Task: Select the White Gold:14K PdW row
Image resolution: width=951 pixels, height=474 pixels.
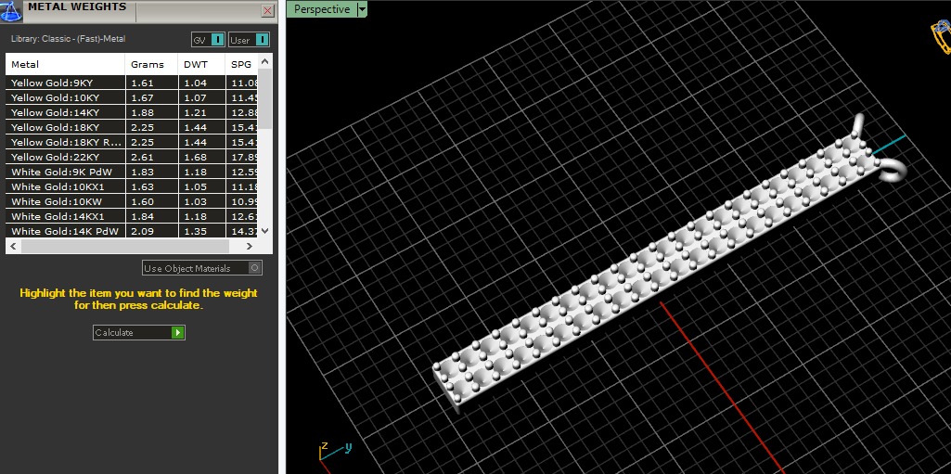Action: click(132, 231)
